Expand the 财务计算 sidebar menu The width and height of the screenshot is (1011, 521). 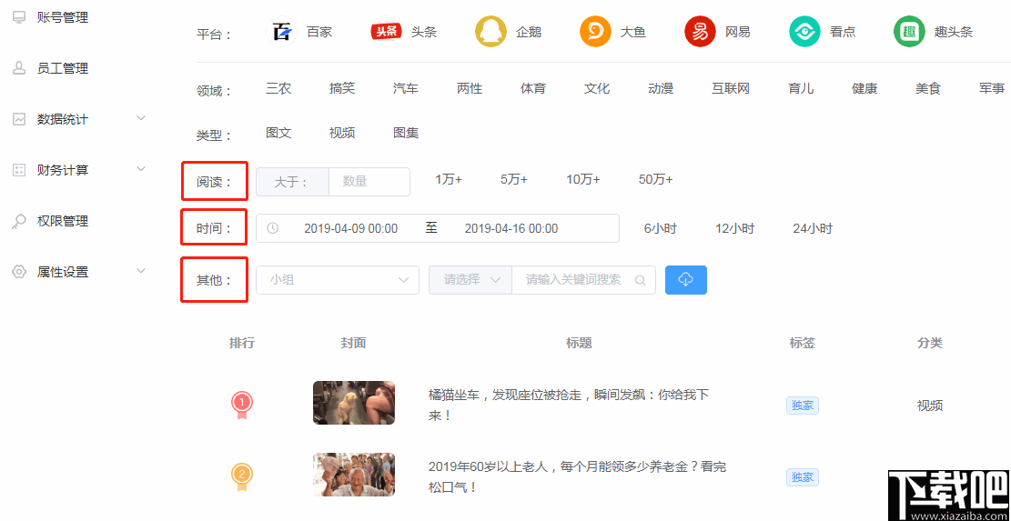[x=141, y=169]
